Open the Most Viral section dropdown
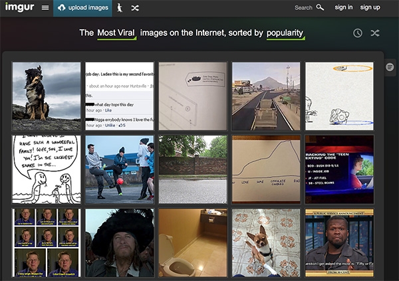399x281 pixels. (116, 34)
